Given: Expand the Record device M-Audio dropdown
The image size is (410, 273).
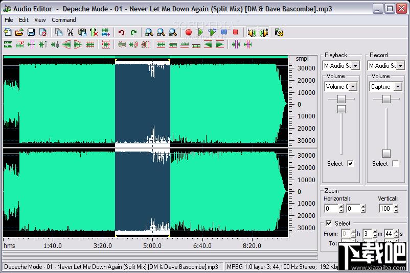Looking at the screenshot, I should [x=401, y=65].
